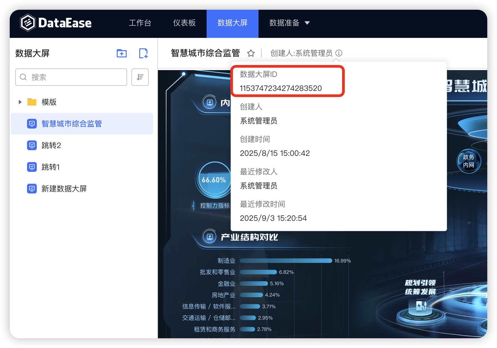Screen dimensions: 497x348
Task: Open the 模版 folder
Action: tap(49, 102)
